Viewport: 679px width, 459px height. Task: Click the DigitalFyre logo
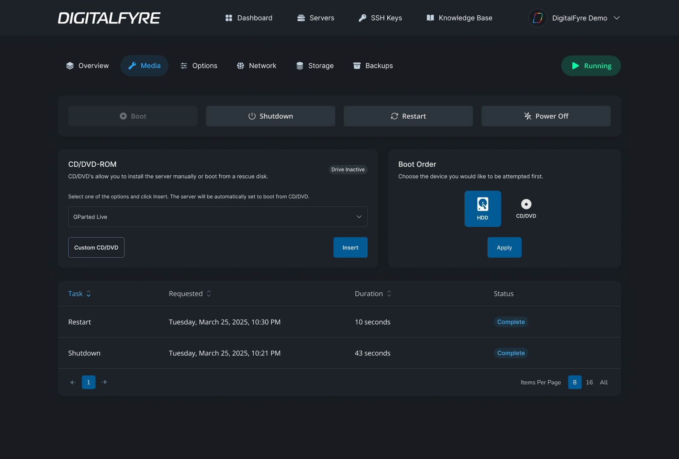pos(109,18)
